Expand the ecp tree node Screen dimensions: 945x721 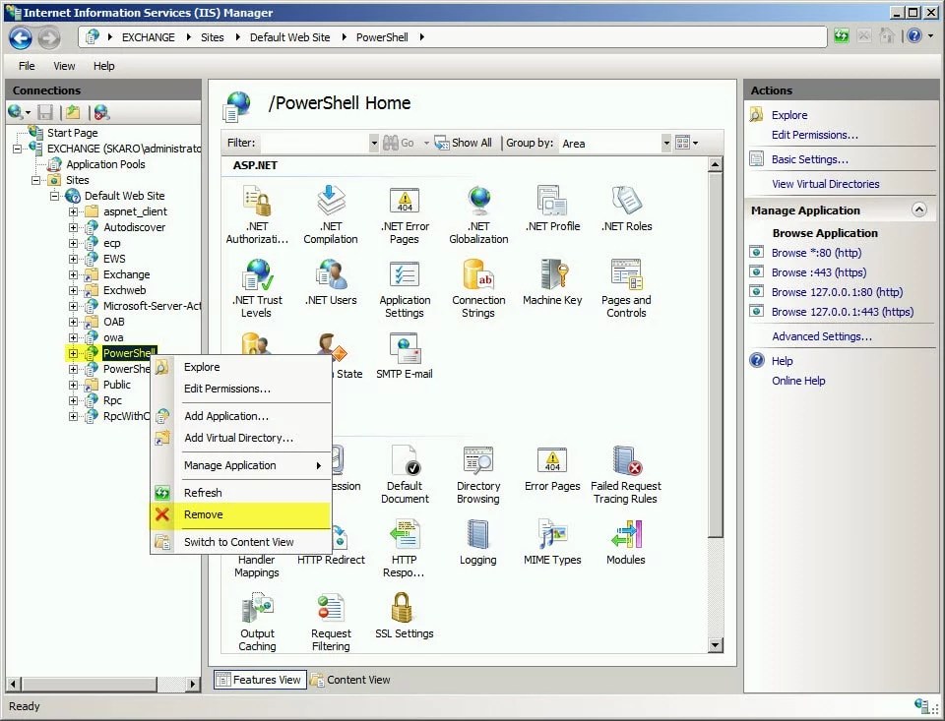[x=73, y=243]
